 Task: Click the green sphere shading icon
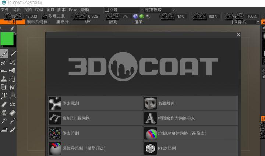142,16
